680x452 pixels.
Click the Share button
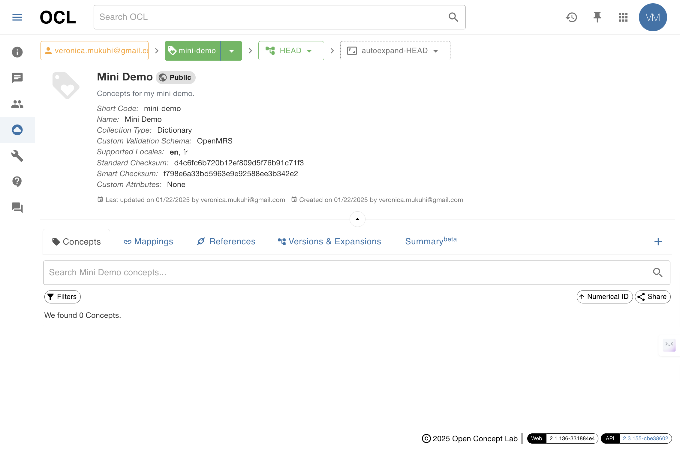click(x=653, y=297)
